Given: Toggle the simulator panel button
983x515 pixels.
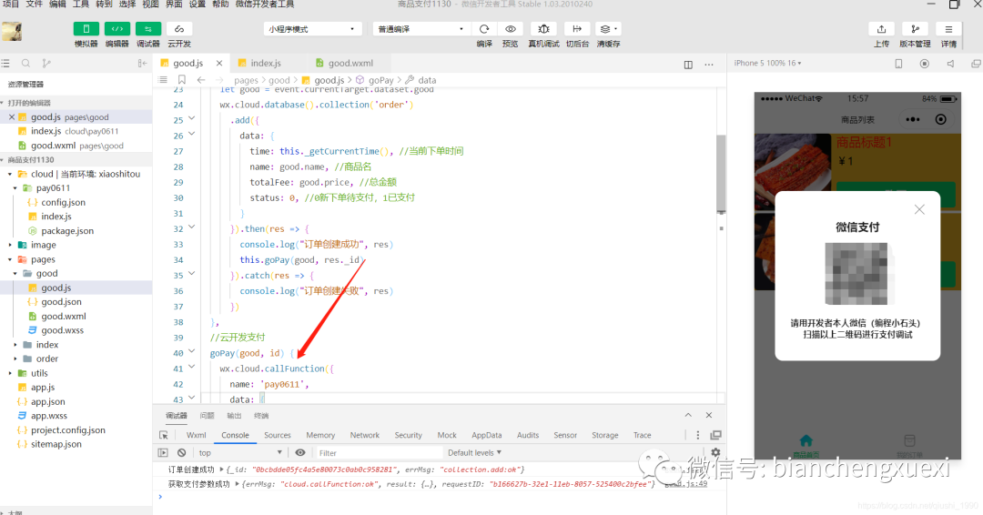Looking at the screenshot, I should point(86,29).
